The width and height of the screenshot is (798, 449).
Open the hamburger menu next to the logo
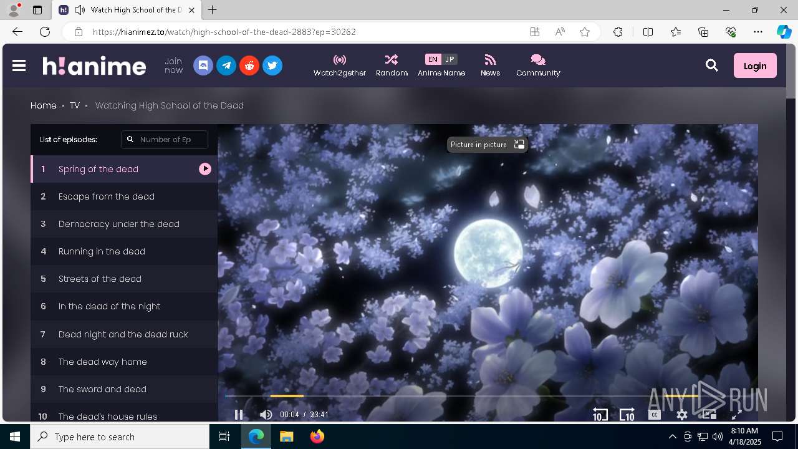click(19, 65)
